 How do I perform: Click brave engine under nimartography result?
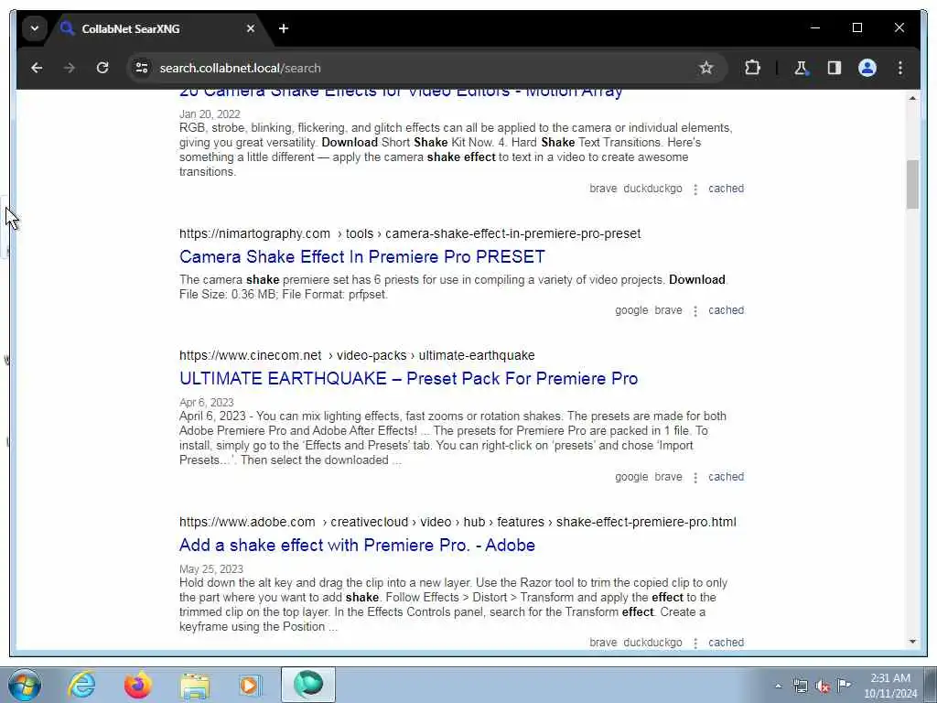pos(668,311)
